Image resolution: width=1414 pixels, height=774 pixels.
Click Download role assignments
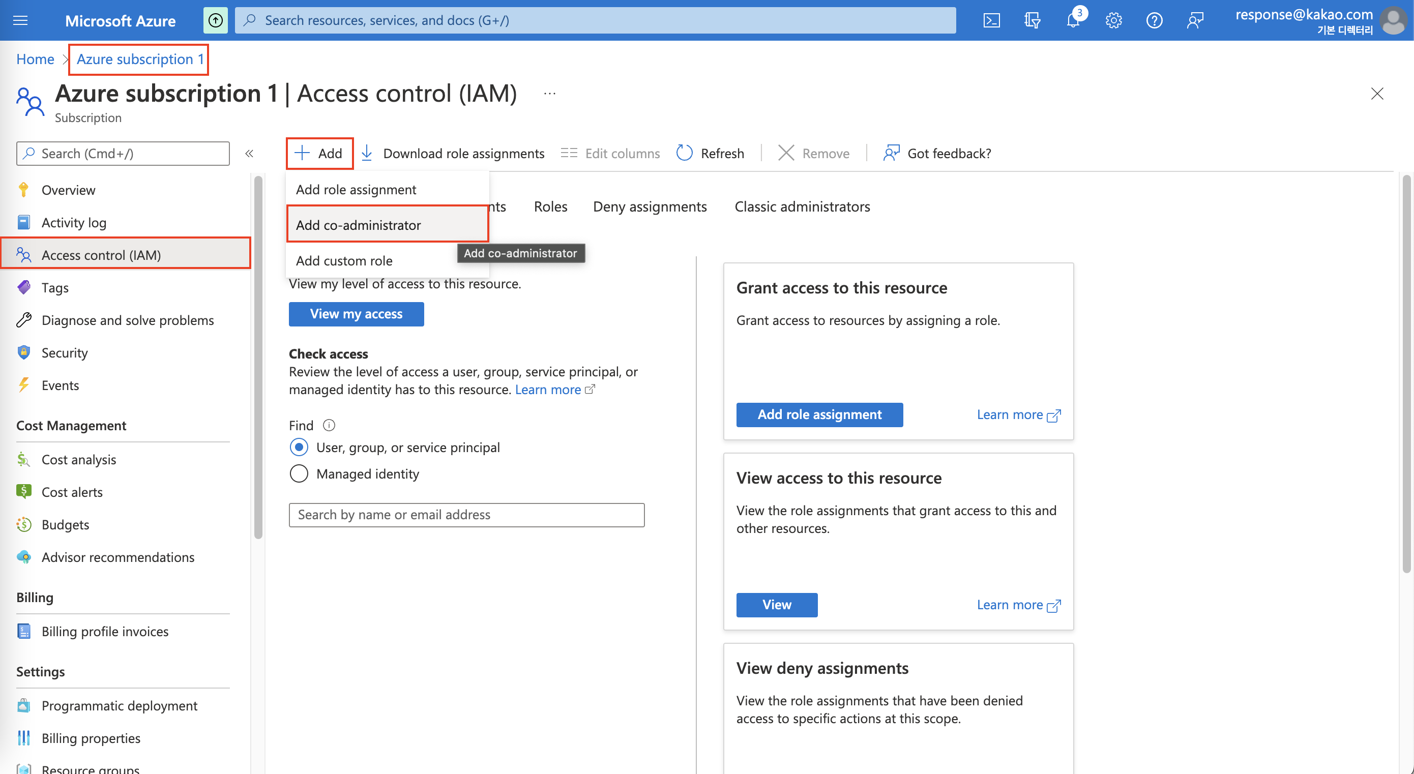click(453, 153)
